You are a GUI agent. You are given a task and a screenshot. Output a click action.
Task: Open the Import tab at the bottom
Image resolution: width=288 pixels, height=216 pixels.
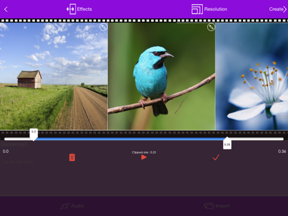[217, 206]
